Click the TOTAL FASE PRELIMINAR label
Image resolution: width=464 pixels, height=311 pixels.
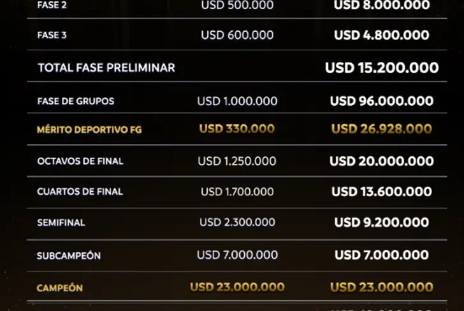pos(106,68)
